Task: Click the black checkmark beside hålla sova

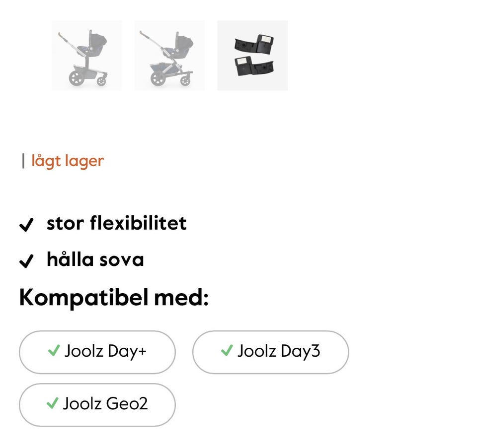Action: tap(26, 260)
